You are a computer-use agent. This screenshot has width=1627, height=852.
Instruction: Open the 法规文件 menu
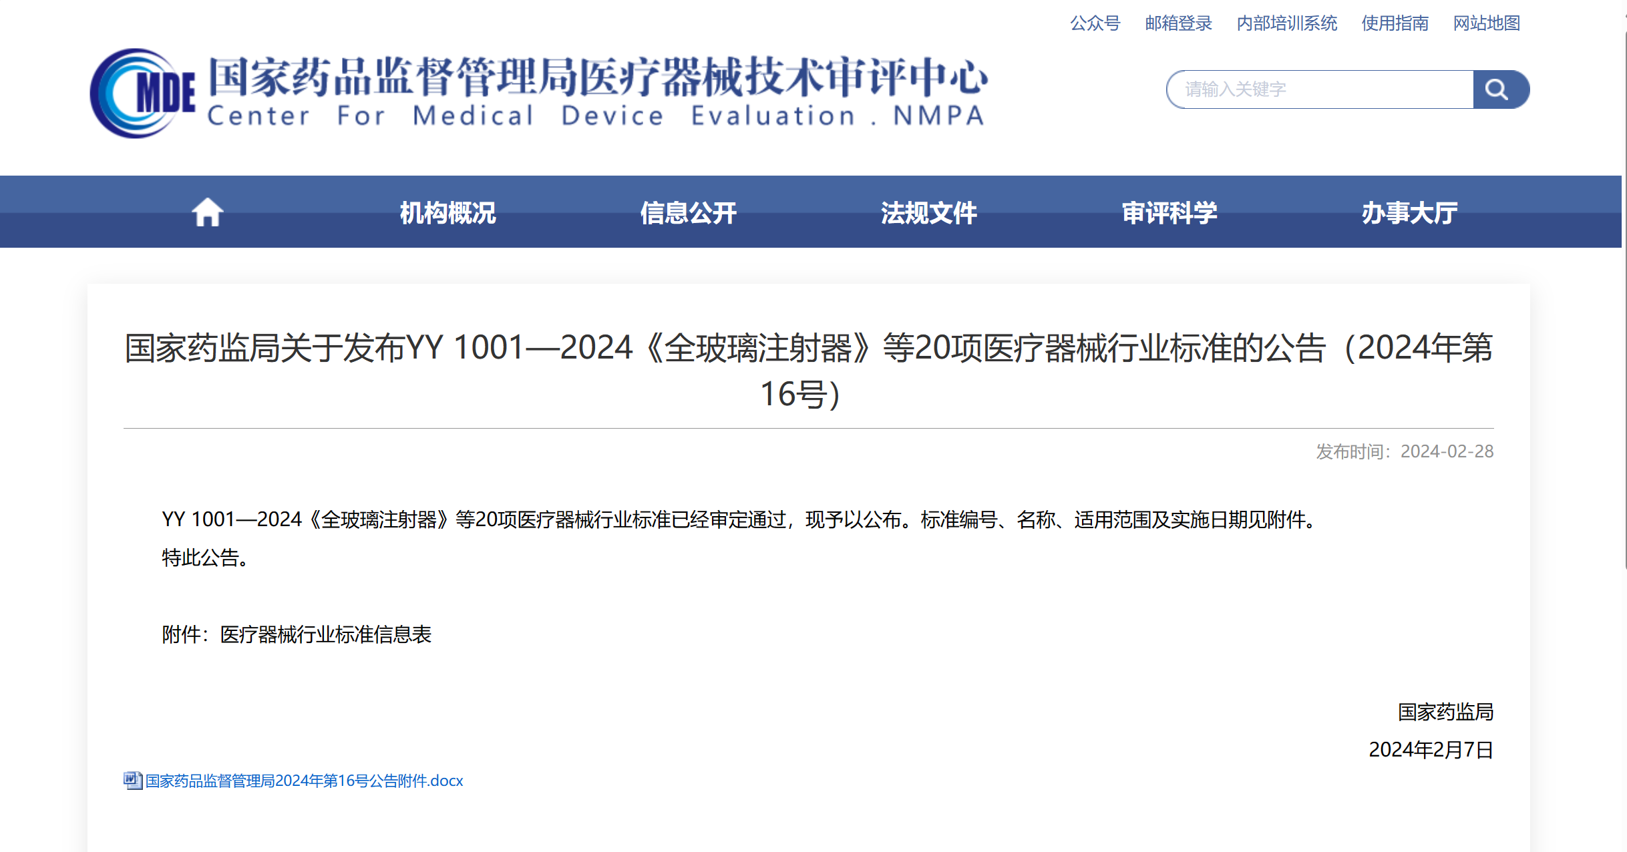pyautogui.click(x=928, y=213)
